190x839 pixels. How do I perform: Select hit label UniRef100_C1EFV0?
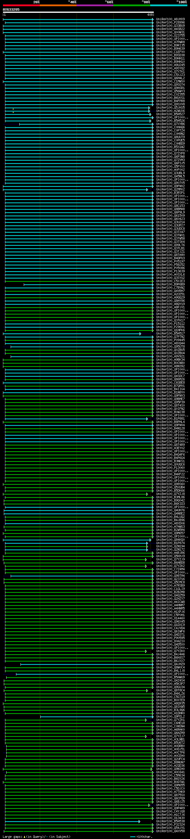[x=170, y=52]
